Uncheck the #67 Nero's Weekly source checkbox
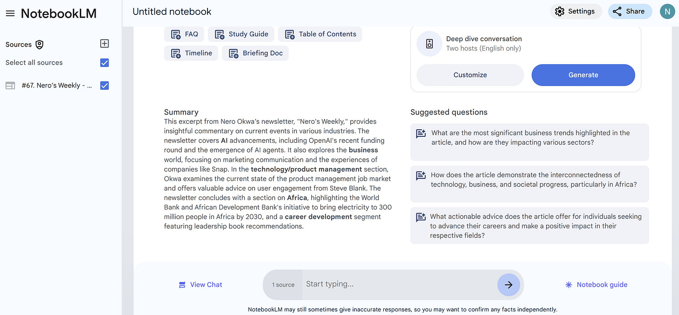The width and height of the screenshot is (679, 315). (104, 86)
